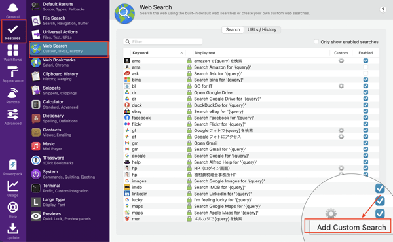Select the 'google' keyword row
Image resolution: width=393 pixels, height=242 pixels.
pyautogui.click(x=252, y=156)
